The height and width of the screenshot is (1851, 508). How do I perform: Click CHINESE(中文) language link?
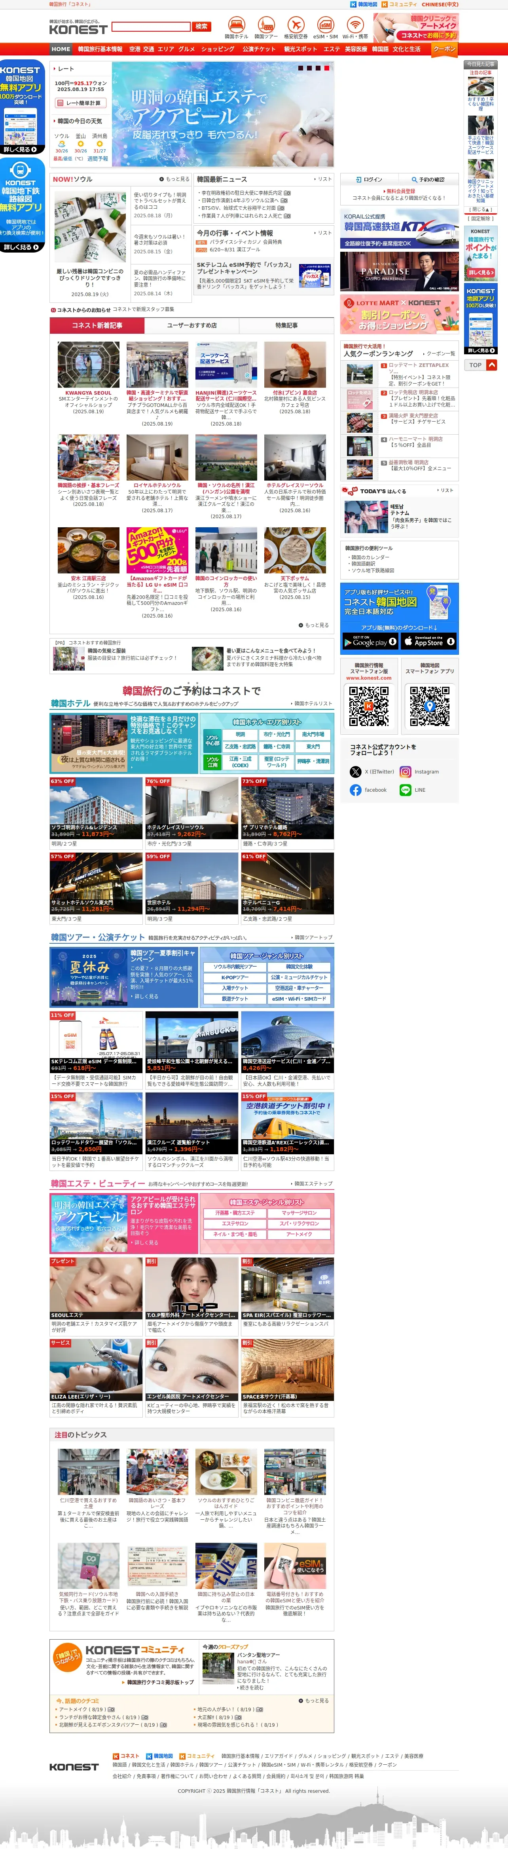point(440,4)
